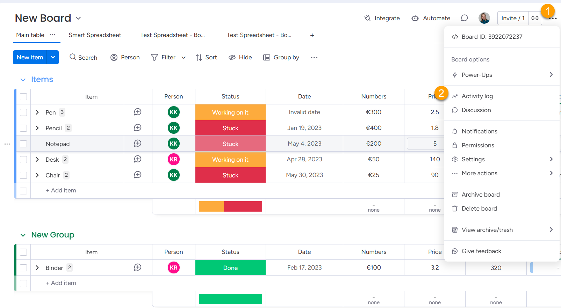The width and height of the screenshot is (561, 308).
Task: Select Activity log from the menu
Action: [477, 96]
